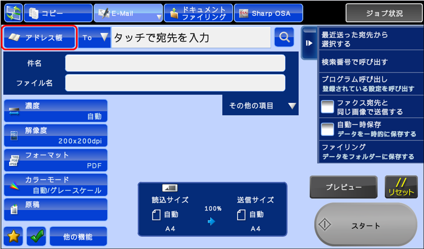
Task: Open the 解像度 resolution setting
Action: [x=56, y=135]
